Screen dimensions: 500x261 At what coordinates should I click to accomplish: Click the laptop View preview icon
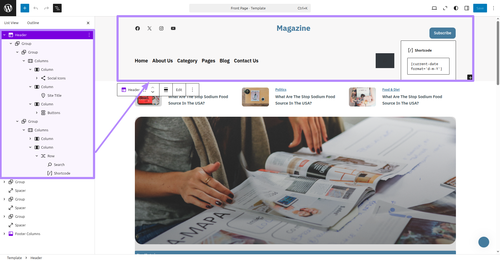coord(434,8)
